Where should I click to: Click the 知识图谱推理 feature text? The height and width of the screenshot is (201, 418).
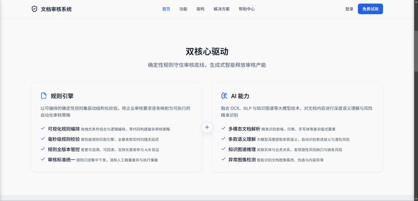point(242,149)
